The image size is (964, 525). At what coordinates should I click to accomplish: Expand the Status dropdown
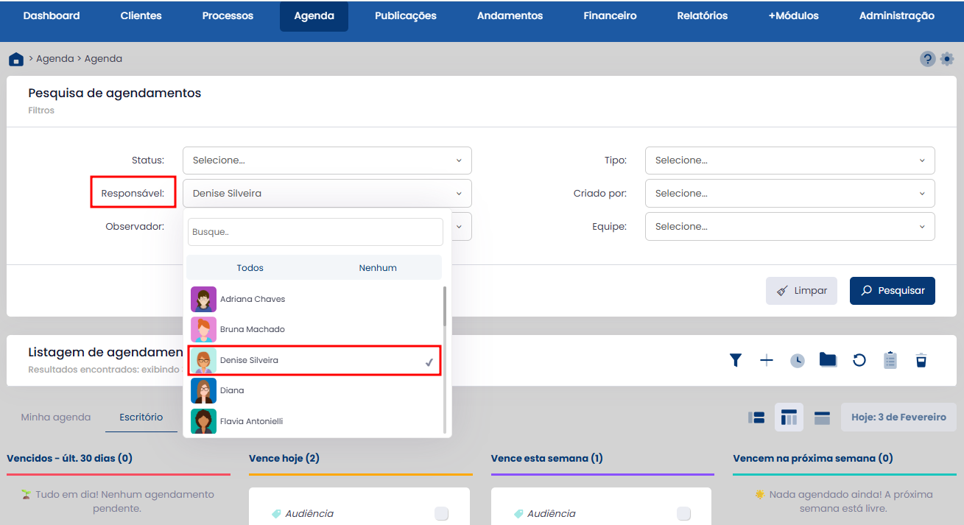[327, 161]
